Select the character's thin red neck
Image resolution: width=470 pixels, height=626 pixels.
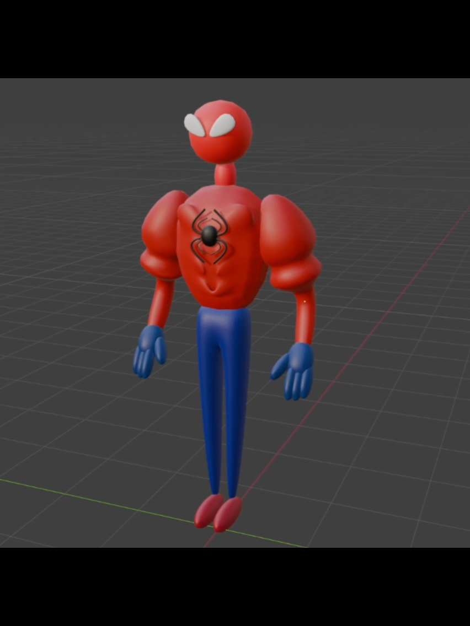226,175
